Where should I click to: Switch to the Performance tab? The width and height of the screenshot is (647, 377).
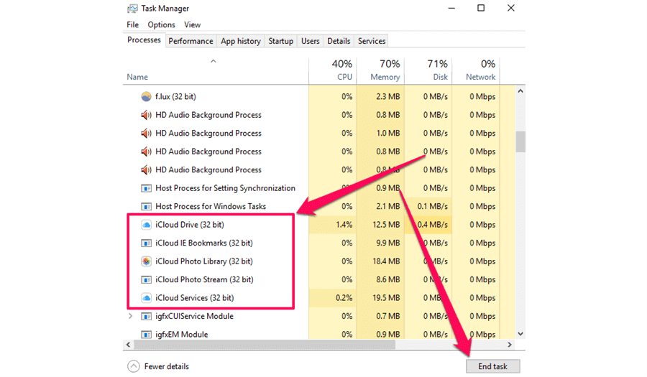[x=191, y=41]
